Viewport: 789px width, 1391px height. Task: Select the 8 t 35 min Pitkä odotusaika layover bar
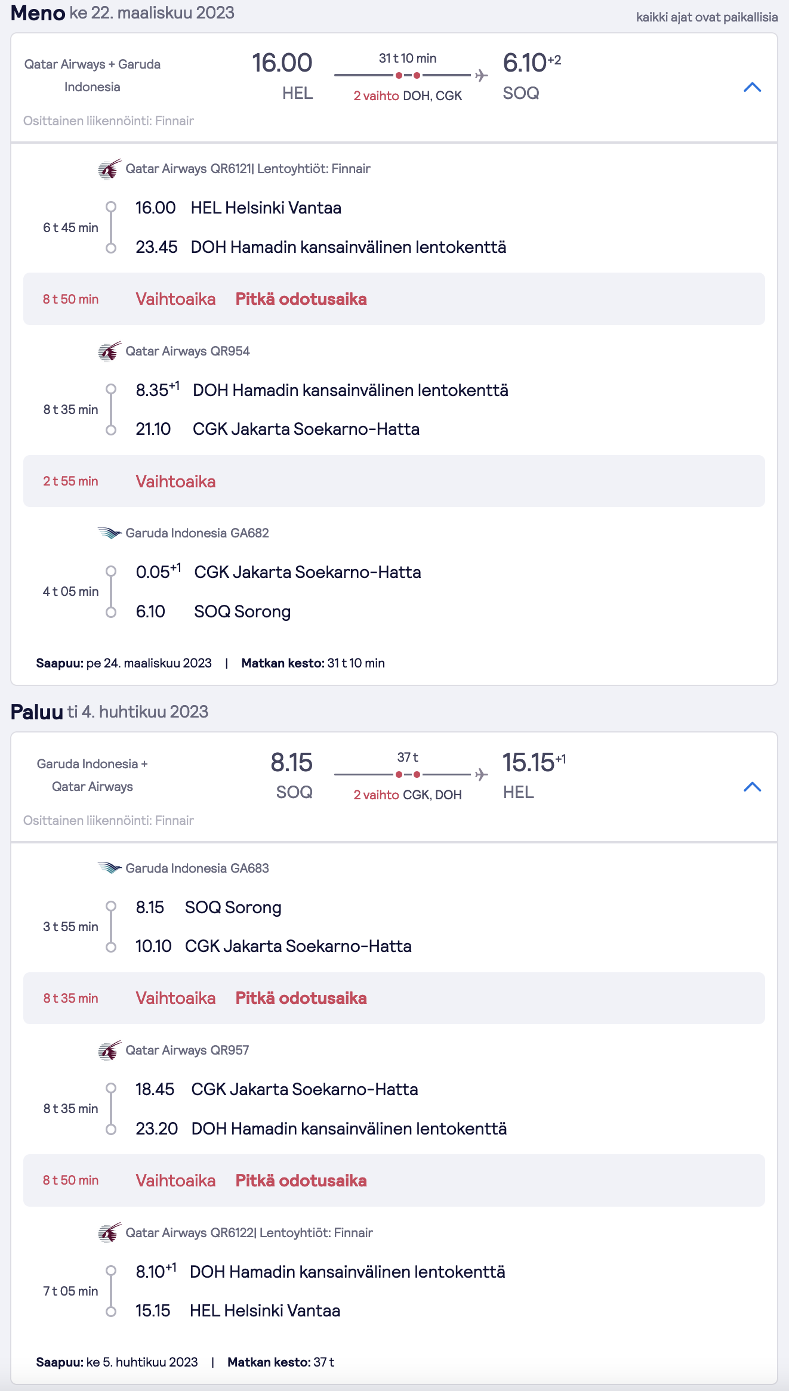tap(394, 998)
